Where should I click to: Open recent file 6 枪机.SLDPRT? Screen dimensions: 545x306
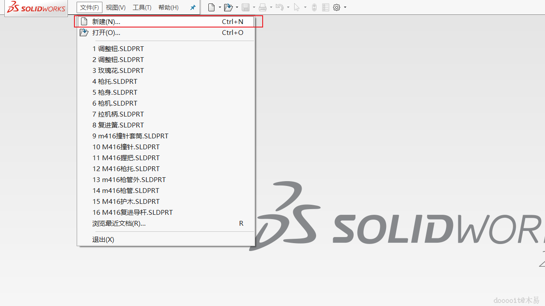(166, 103)
